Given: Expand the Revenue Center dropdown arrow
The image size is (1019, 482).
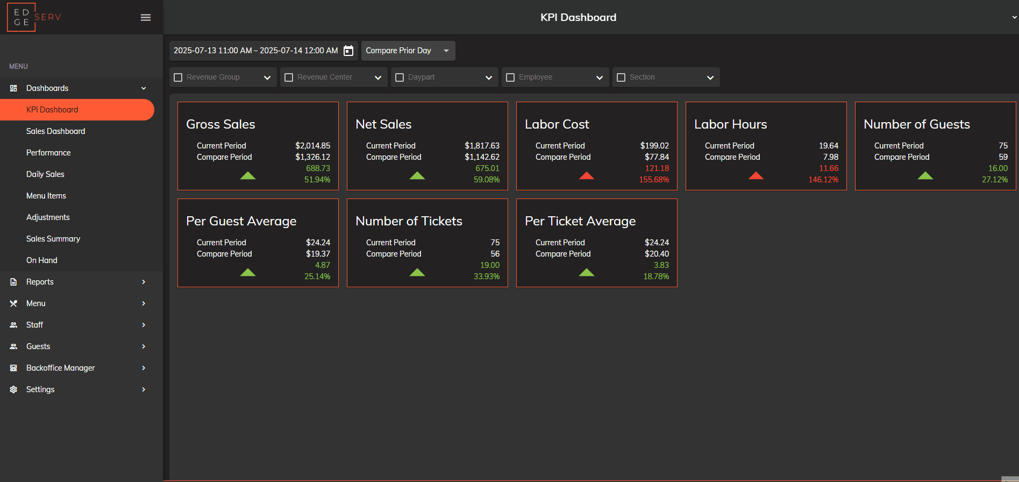Looking at the screenshot, I should 378,77.
